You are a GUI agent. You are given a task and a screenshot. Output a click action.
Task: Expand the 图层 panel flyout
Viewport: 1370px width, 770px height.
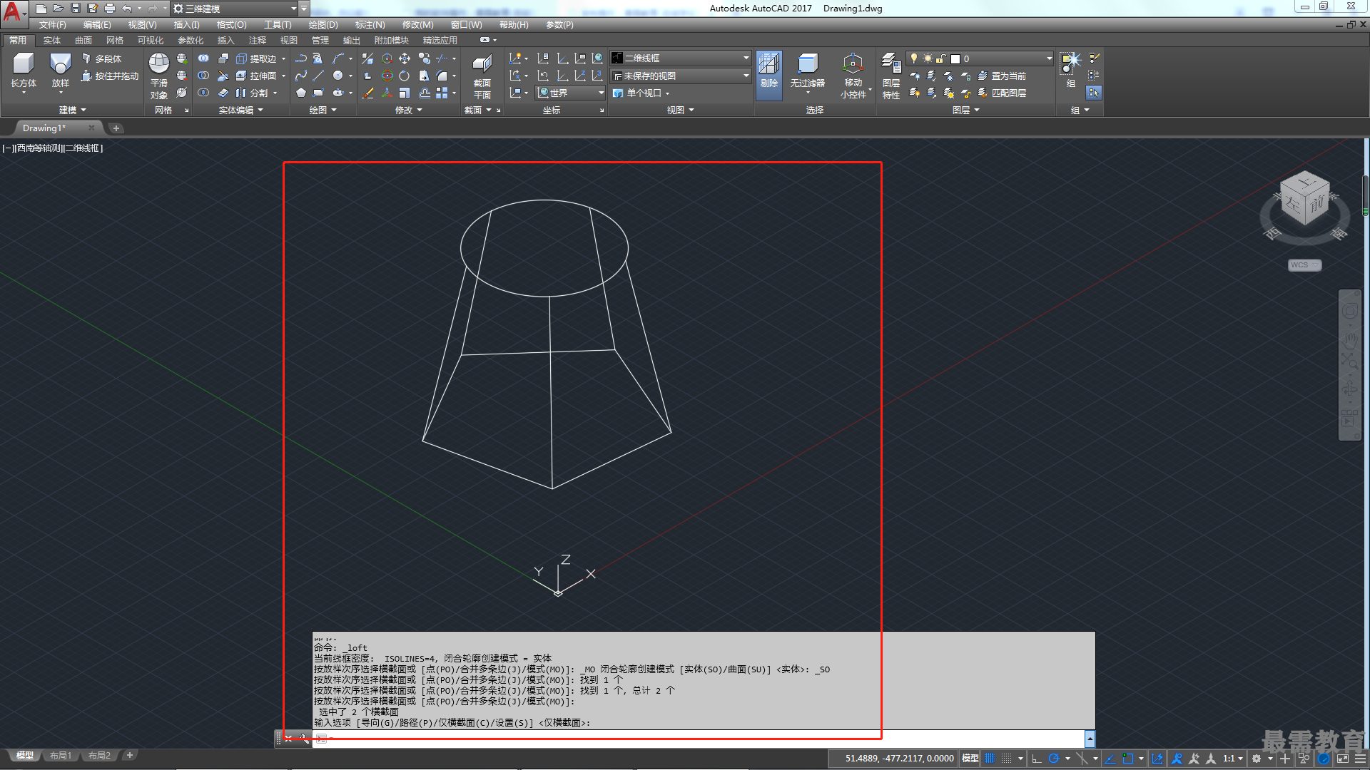tap(966, 110)
